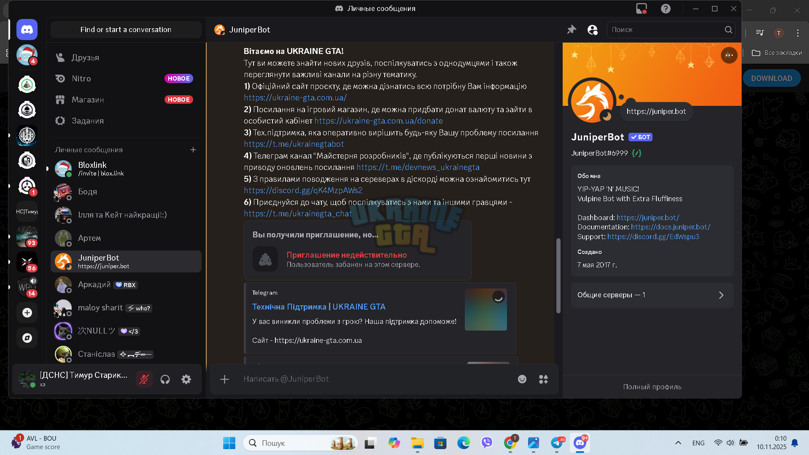Viewport: 809px width, 455px height.
Task: Open the t.me/devnews_ukrainegta link
Action: tap(418, 167)
